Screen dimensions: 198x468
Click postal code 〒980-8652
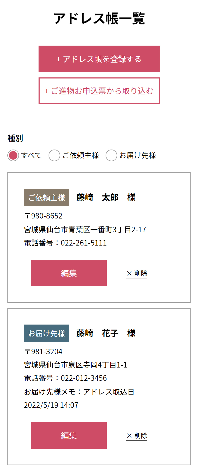[x=43, y=216]
